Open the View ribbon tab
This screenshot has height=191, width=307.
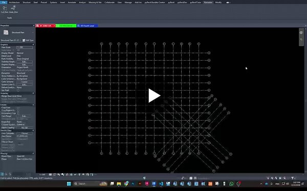119,3
